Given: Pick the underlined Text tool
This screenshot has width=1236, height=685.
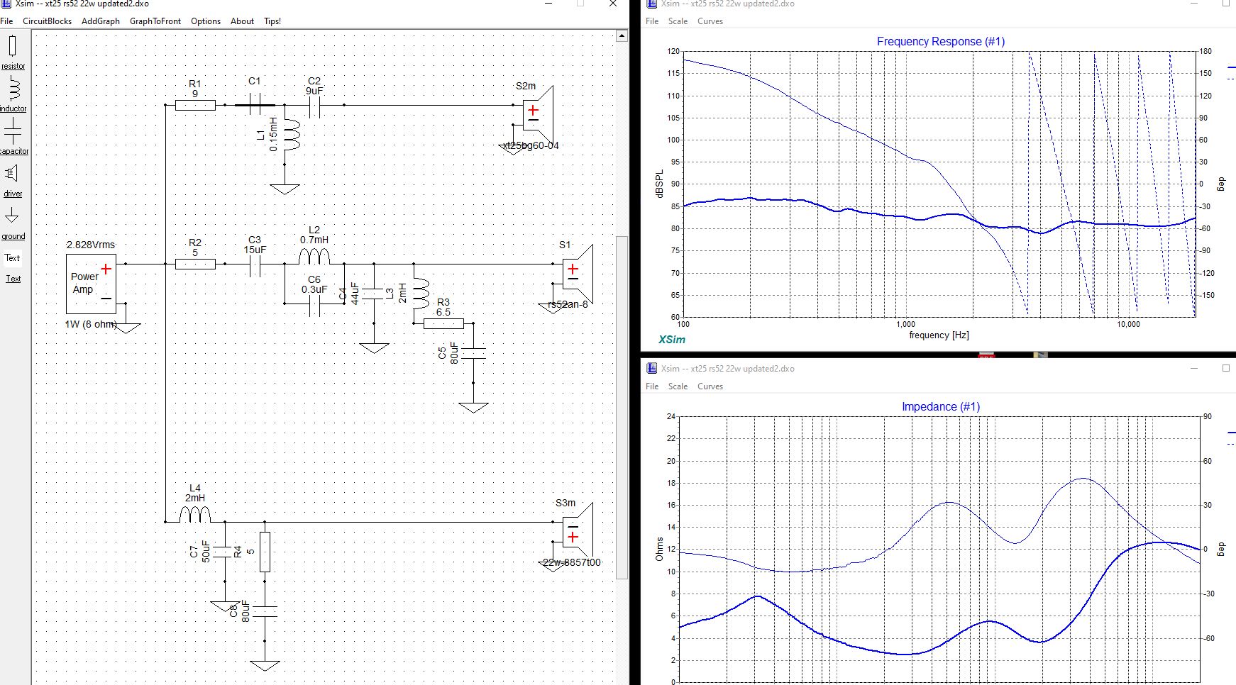Looking at the screenshot, I should point(13,279).
